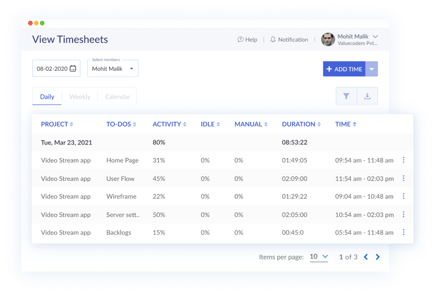Click the 08-02-2020 date field

pos(56,68)
